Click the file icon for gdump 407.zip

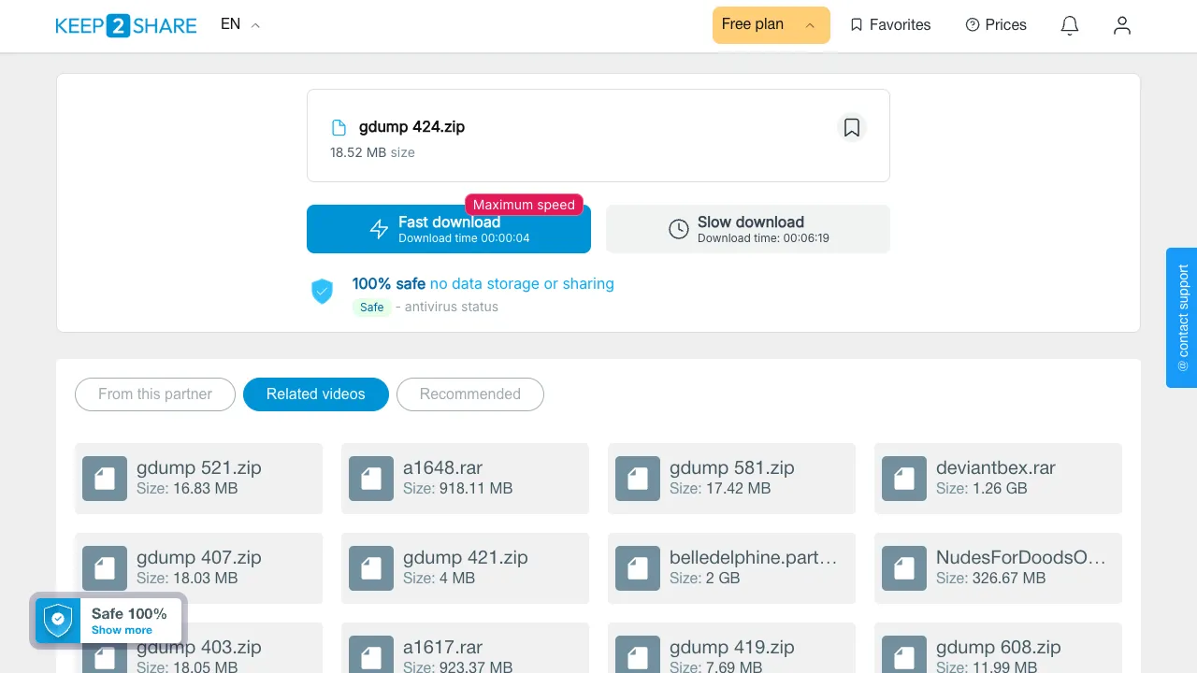click(105, 568)
